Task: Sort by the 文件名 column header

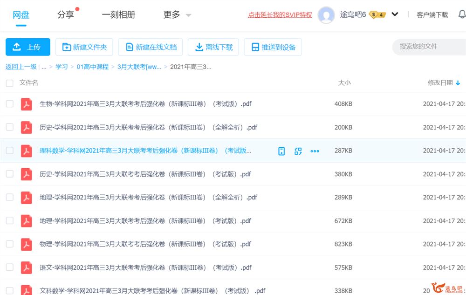Action: pos(28,83)
